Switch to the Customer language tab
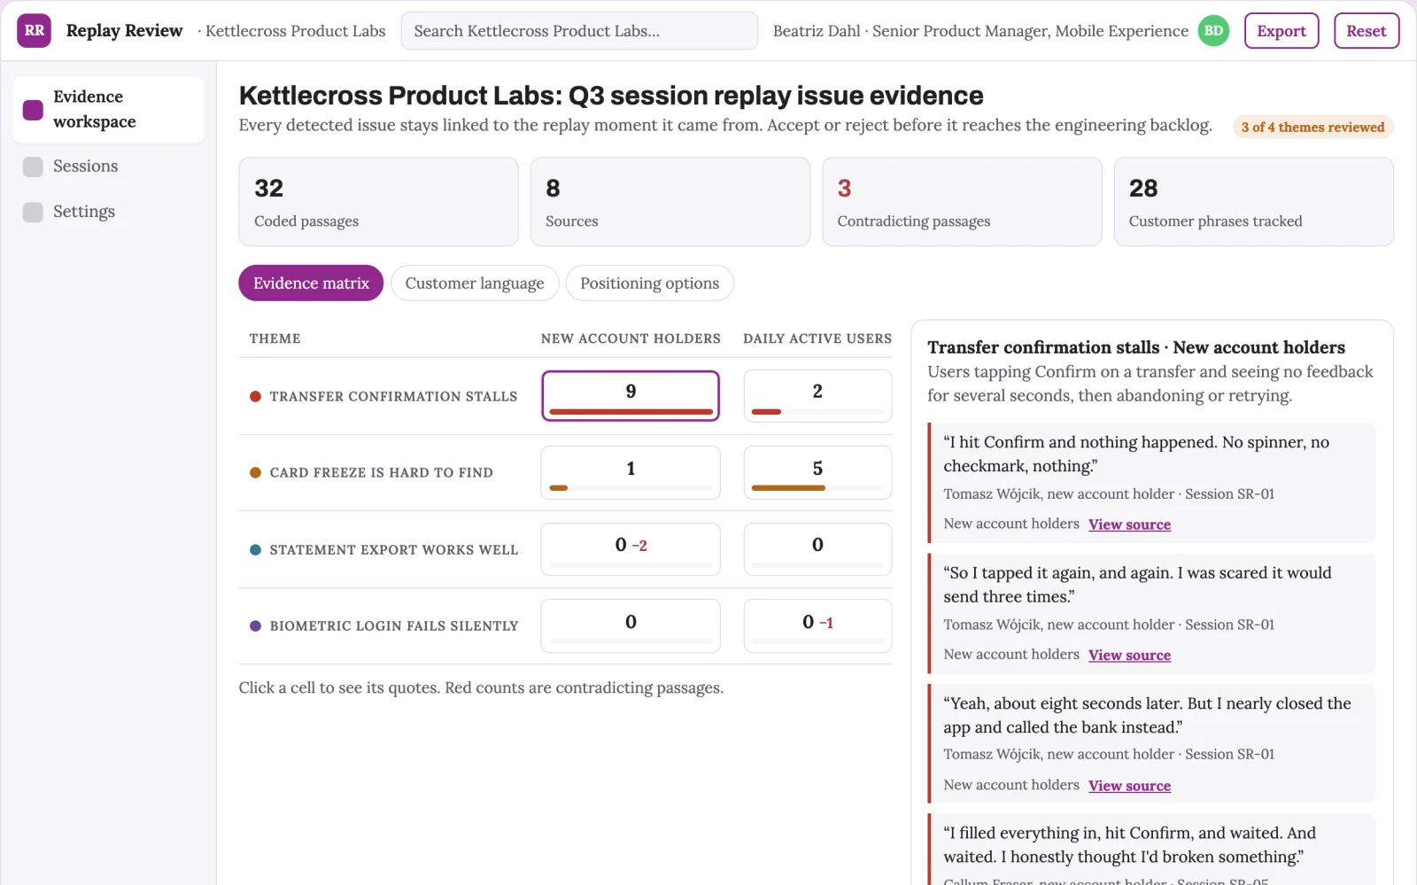This screenshot has width=1417, height=885. coord(475,283)
